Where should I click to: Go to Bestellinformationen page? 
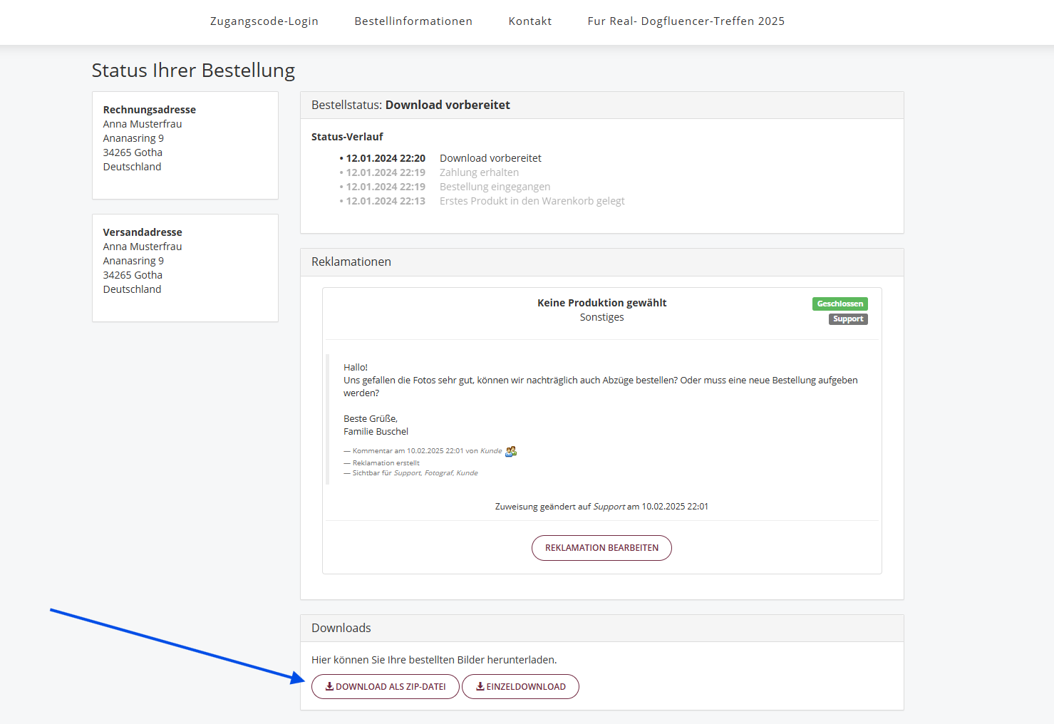coord(413,21)
